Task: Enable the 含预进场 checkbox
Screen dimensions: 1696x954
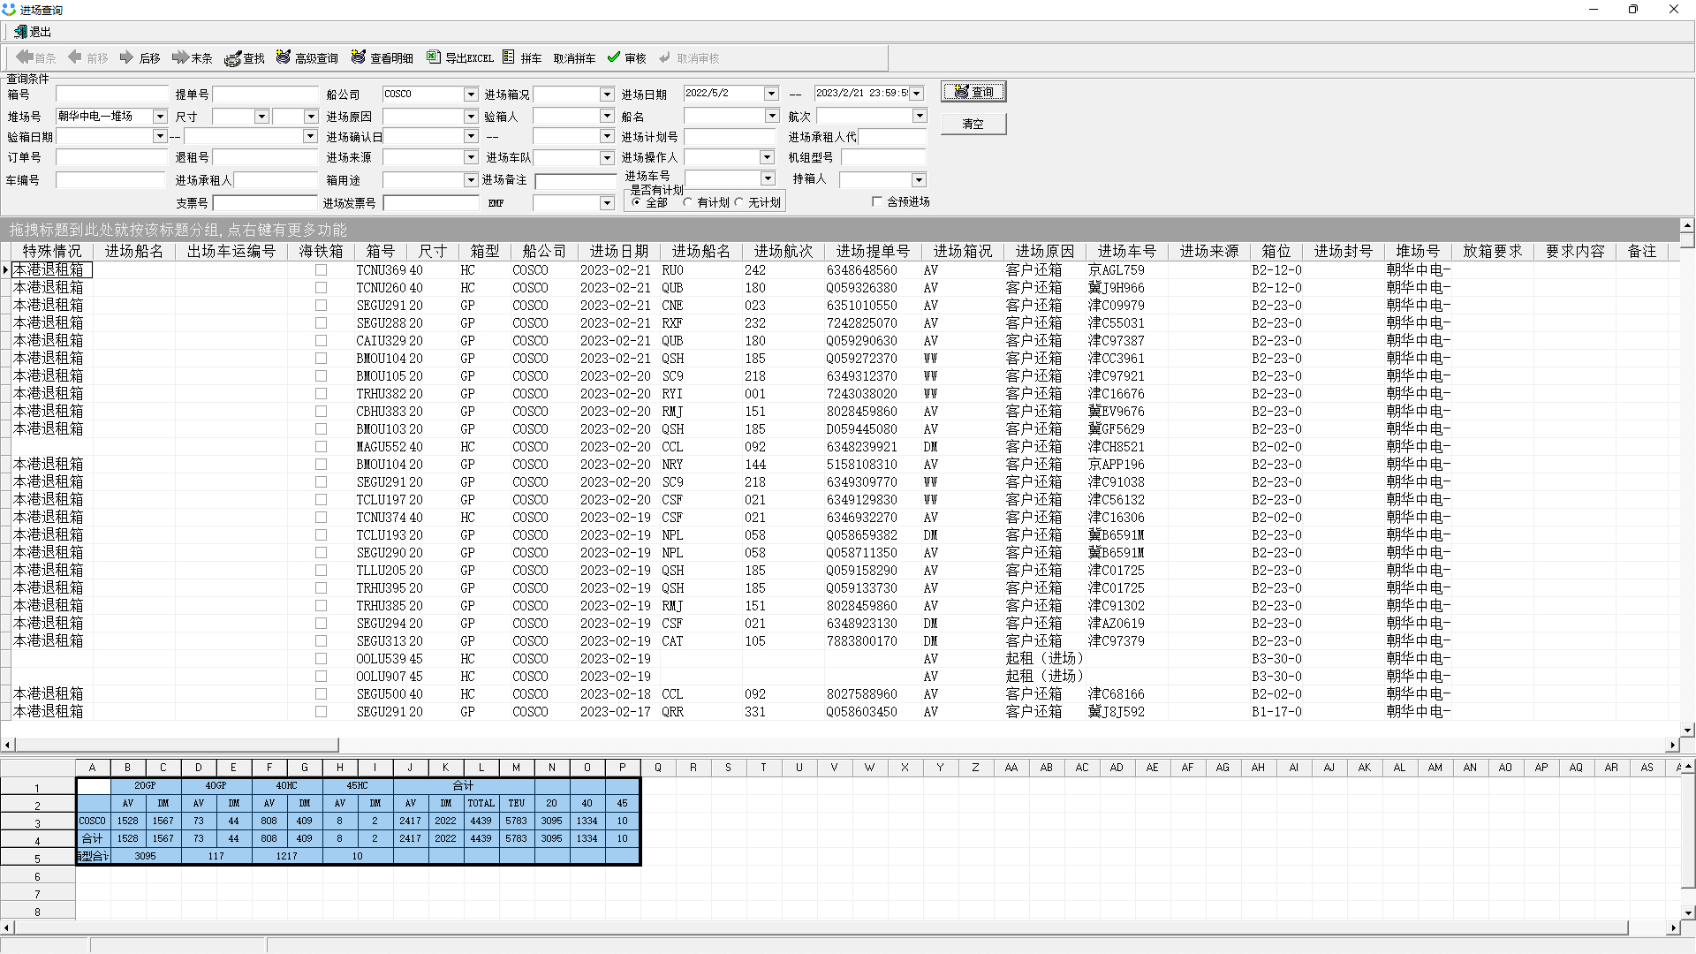Action: pos(877,201)
